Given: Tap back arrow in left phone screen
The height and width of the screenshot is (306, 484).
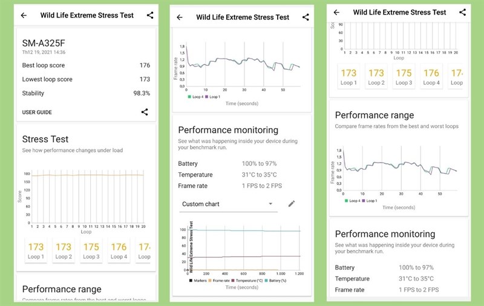Looking at the screenshot, I should [x=24, y=15].
